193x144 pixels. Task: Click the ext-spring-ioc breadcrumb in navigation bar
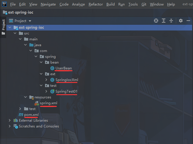21,12
